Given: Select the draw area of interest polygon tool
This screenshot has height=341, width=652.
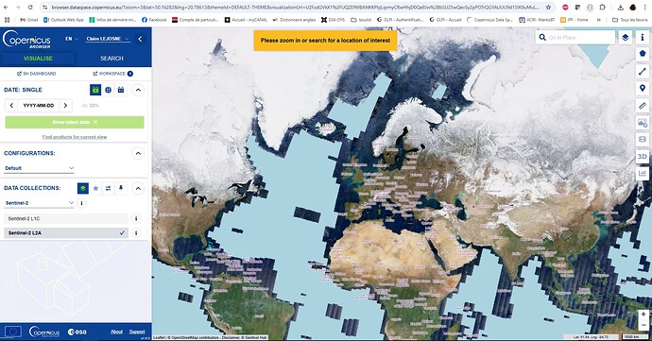Looking at the screenshot, I should 643,53.
